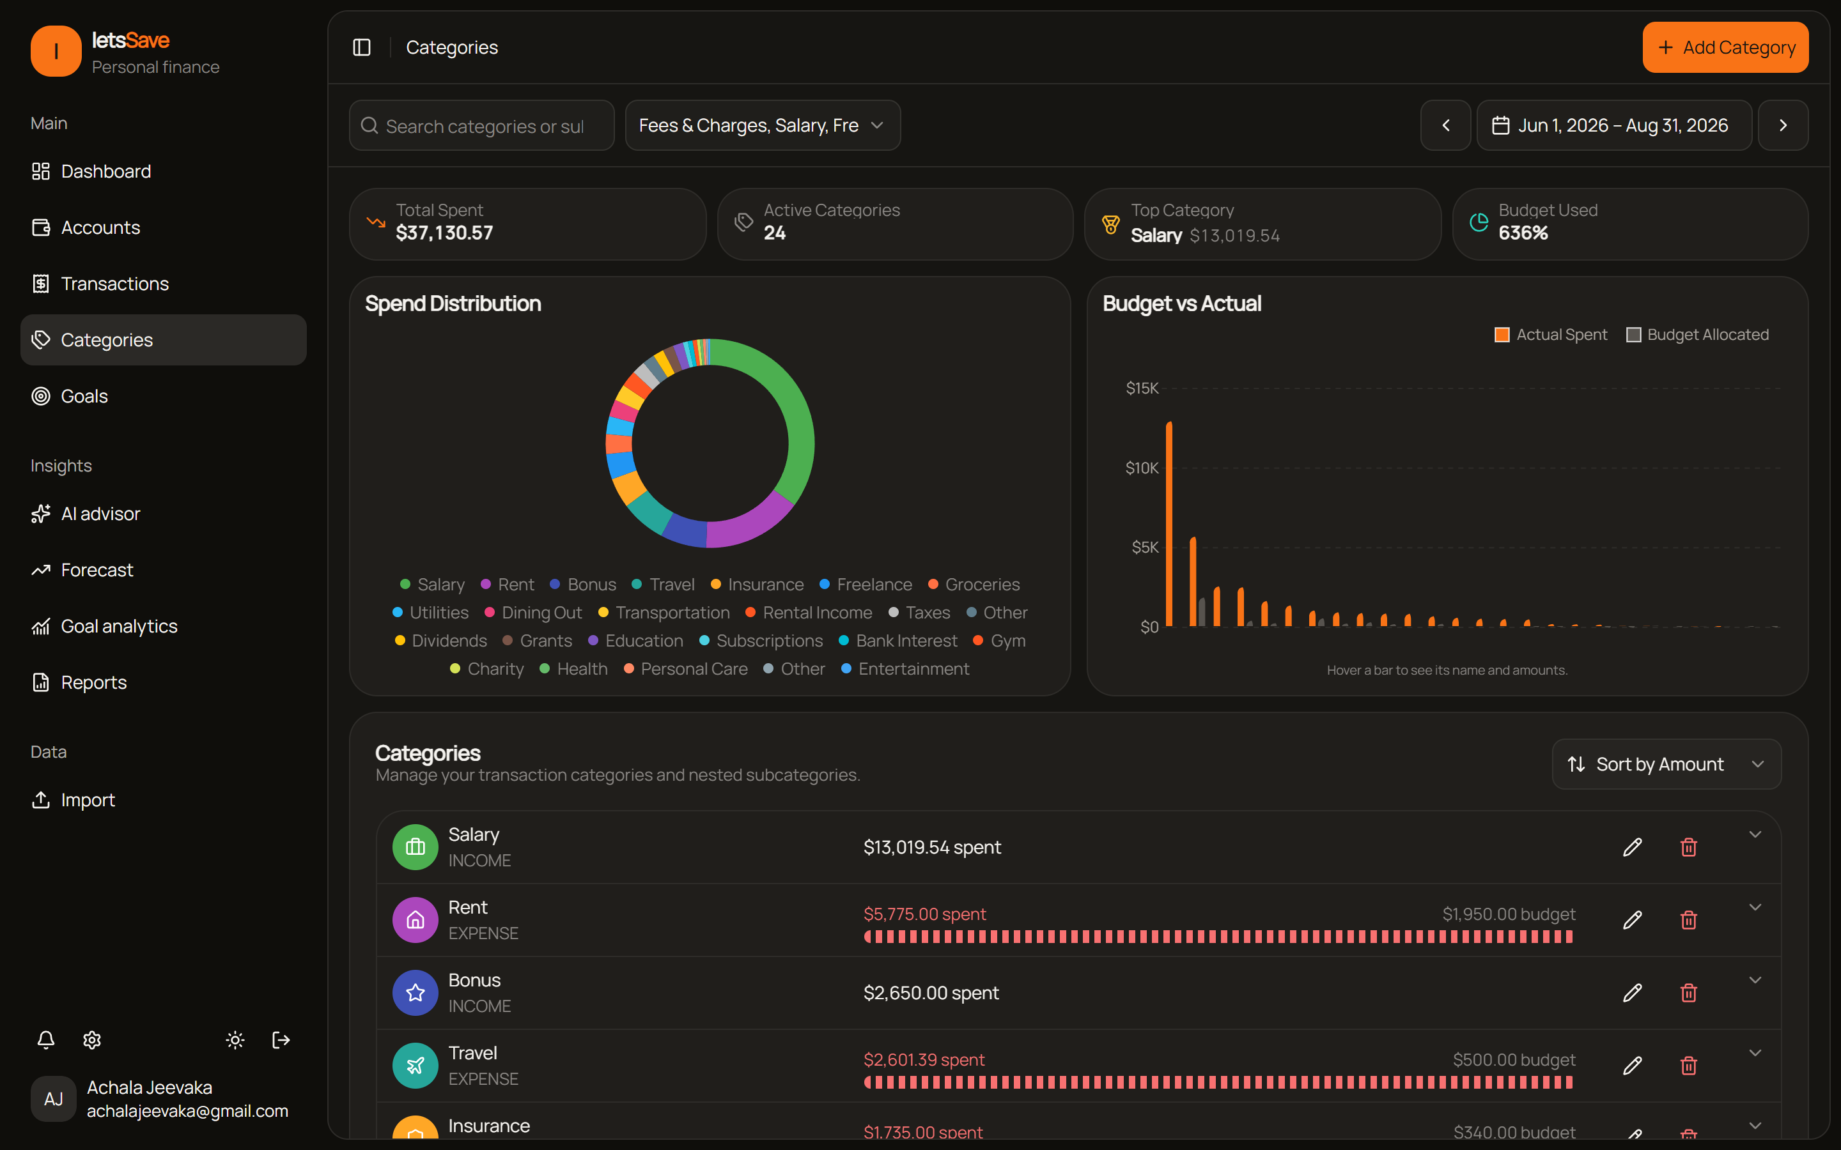The image size is (1841, 1150).
Task: Focus the search categories field
Action: (481, 125)
